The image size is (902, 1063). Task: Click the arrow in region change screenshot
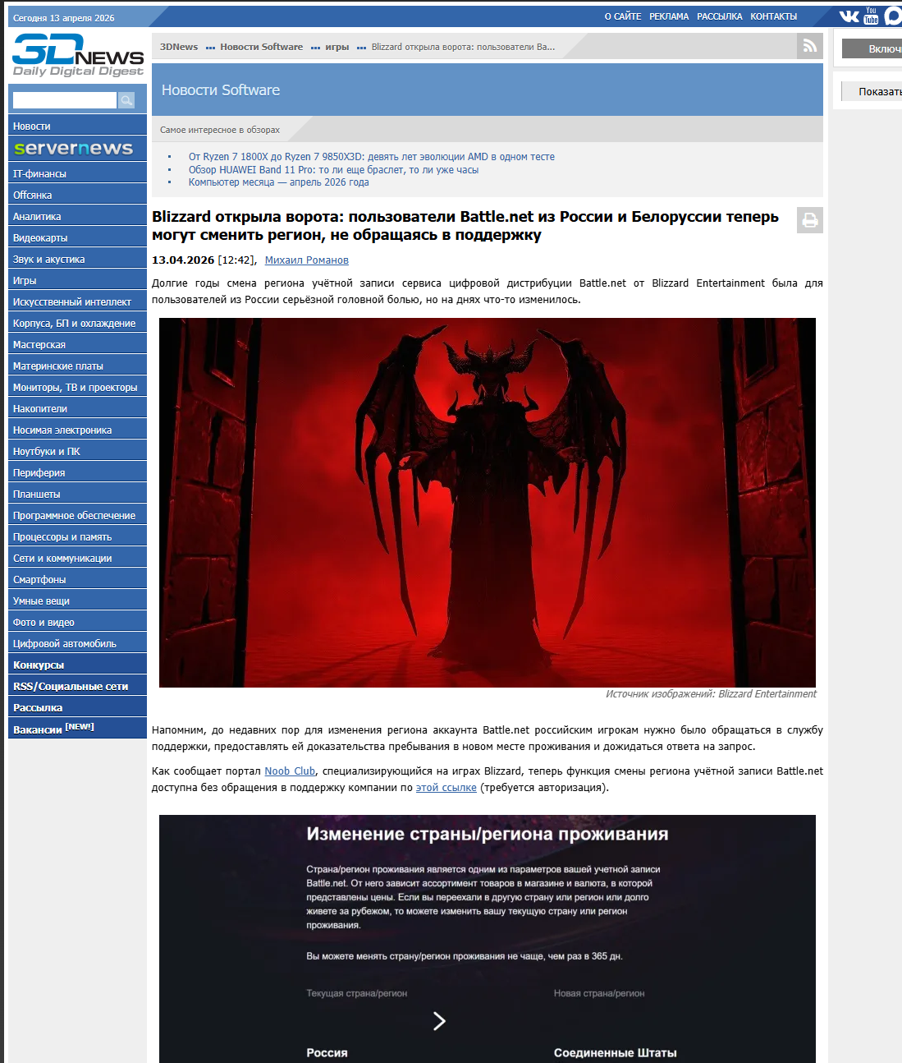point(439,1020)
